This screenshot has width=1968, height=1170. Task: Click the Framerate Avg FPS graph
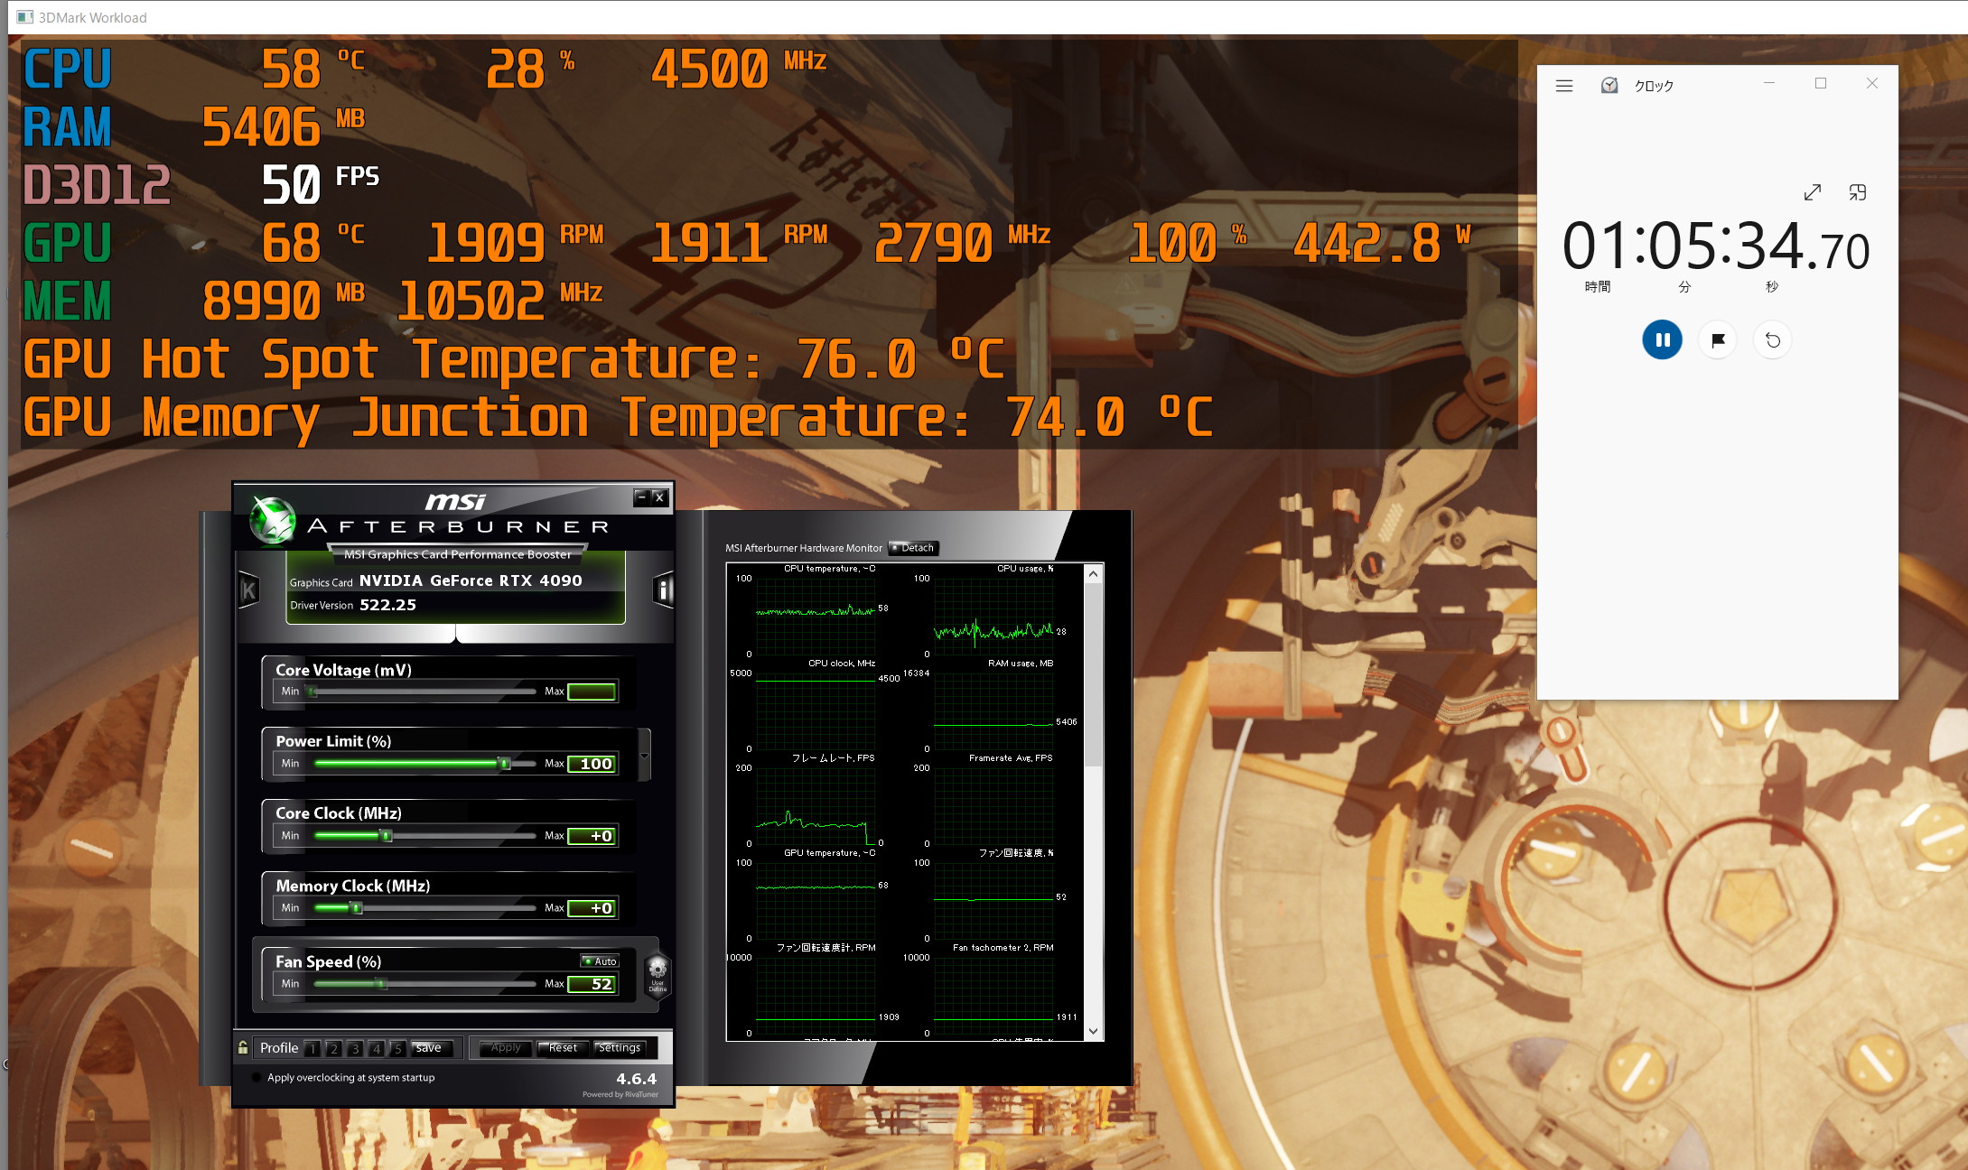[x=993, y=805]
